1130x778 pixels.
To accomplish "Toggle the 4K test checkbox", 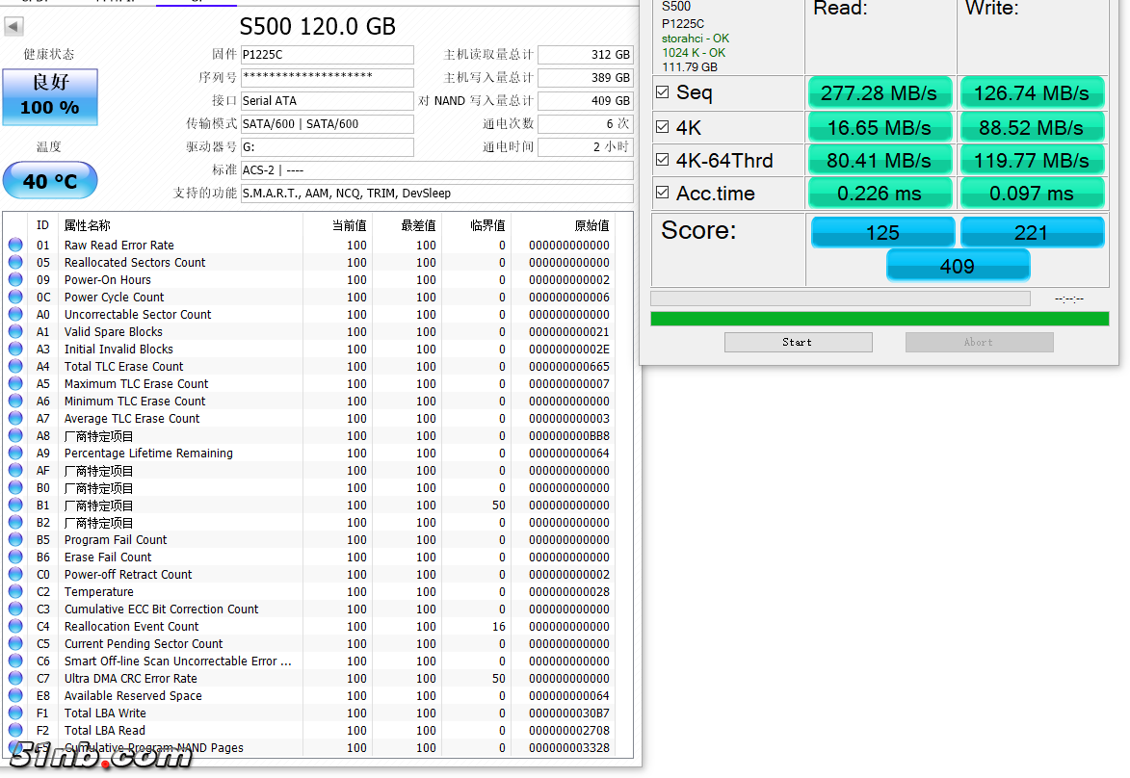I will coord(663,127).
